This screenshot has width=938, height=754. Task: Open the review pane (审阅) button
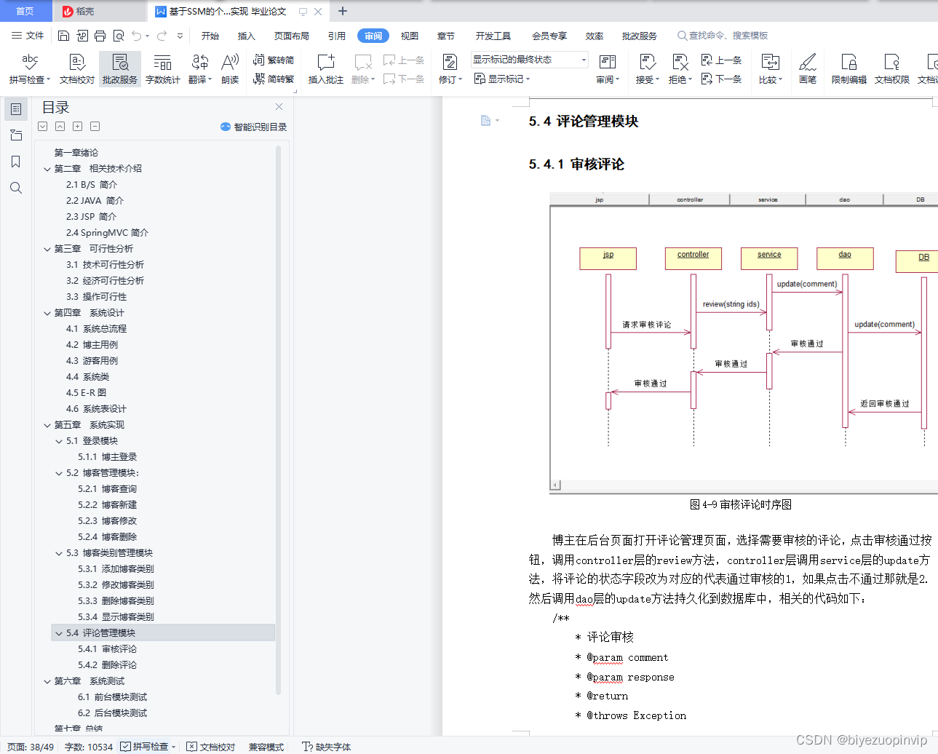pos(607,68)
